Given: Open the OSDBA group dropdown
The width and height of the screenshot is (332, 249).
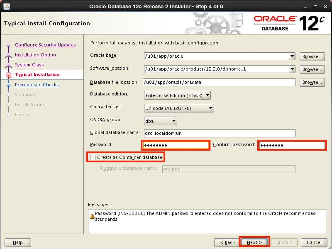Looking at the screenshot, I should tap(161, 121).
